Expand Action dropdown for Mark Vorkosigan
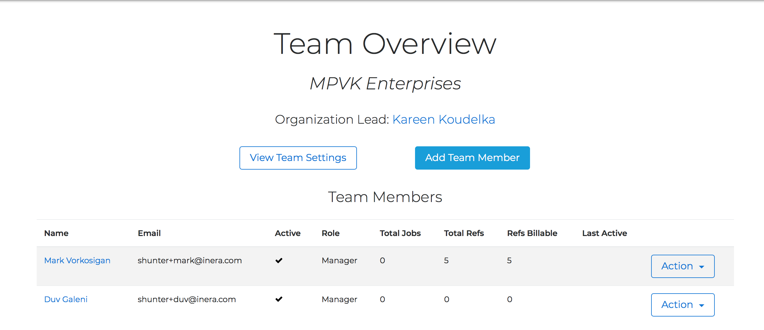The image size is (764, 330). (x=683, y=266)
